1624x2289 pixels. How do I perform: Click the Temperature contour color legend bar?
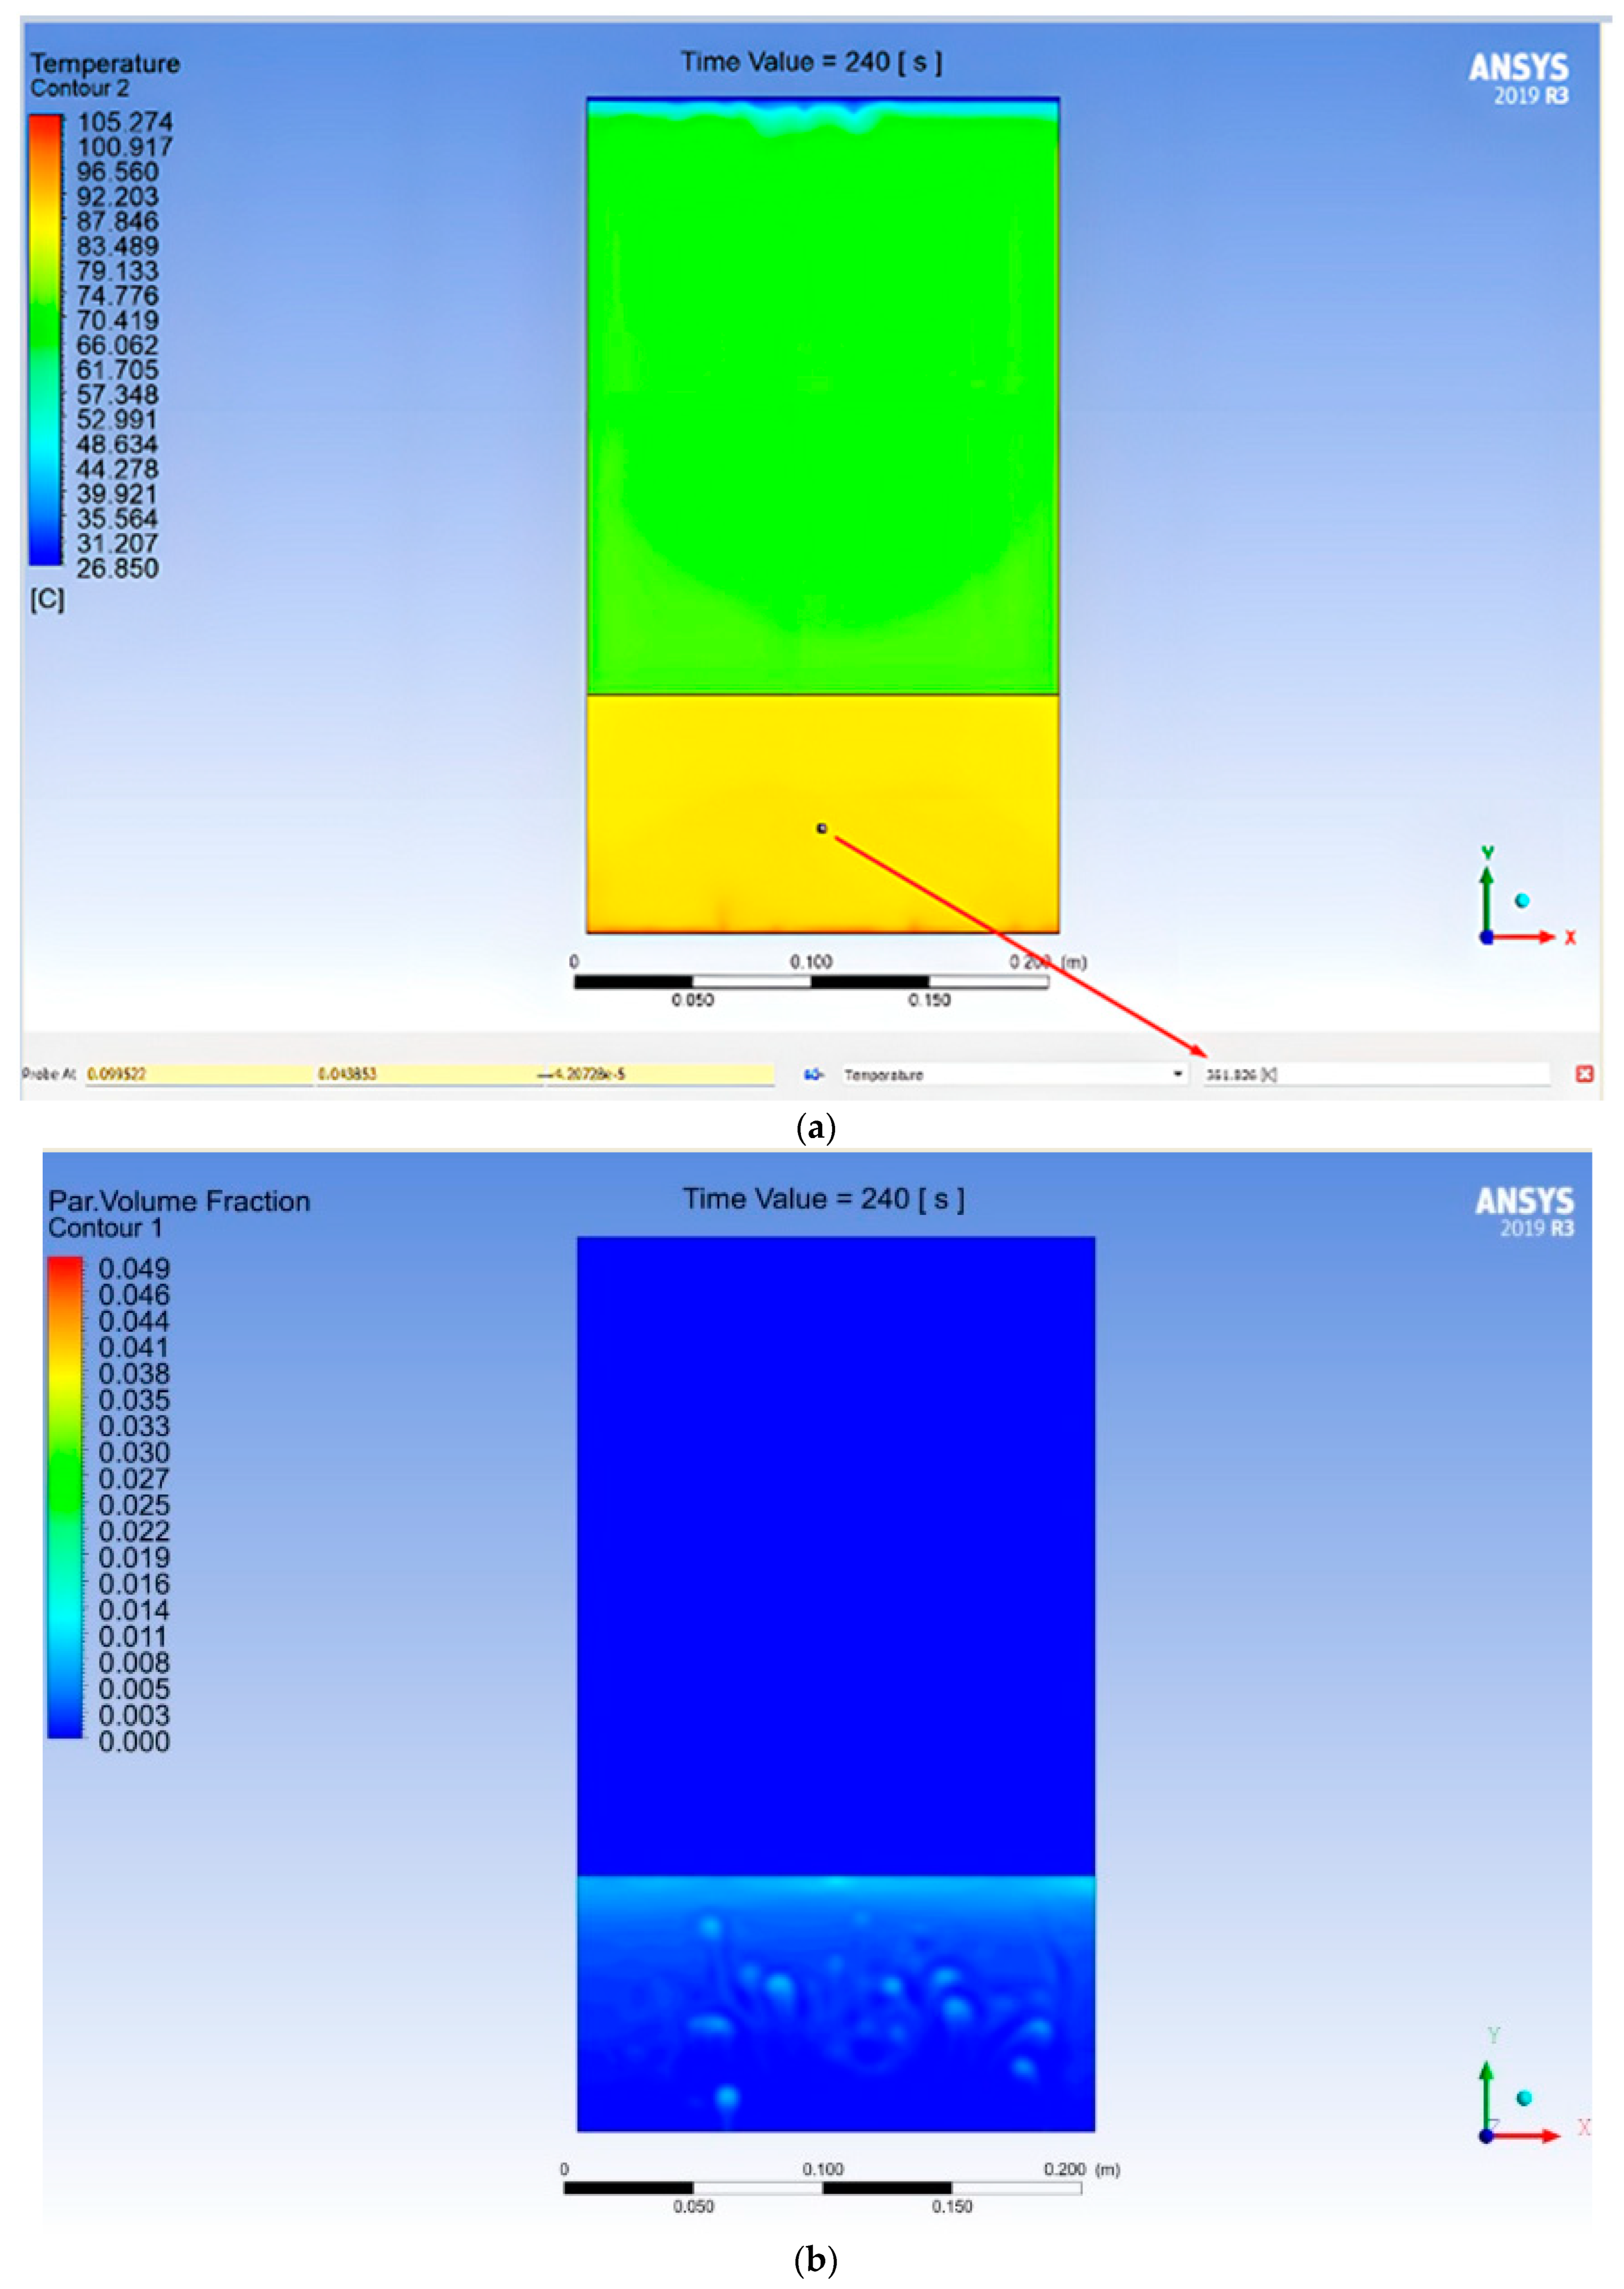(45, 340)
